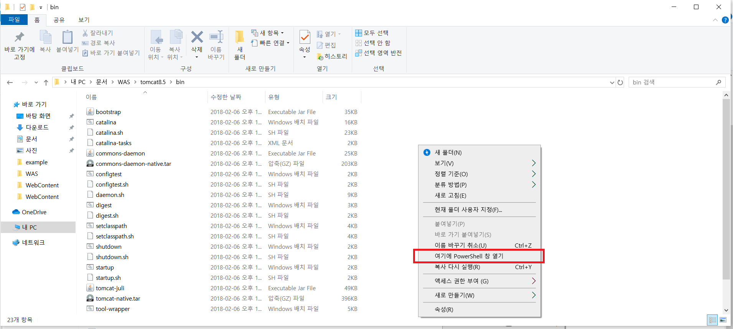Select the Cut scissors command
The width and height of the screenshot is (733, 329).
tap(97, 33)
